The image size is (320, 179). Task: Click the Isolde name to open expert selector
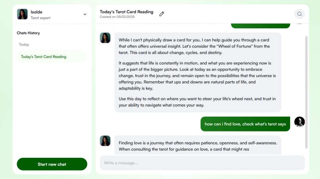coord(36,12)
